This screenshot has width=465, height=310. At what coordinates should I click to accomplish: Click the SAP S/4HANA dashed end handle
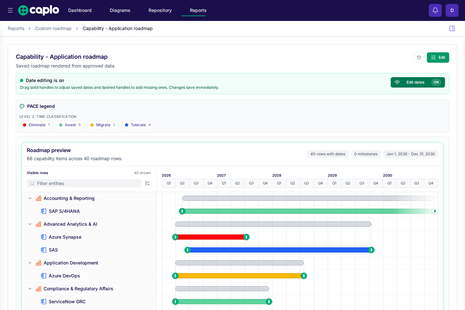[x=435, y=211]
